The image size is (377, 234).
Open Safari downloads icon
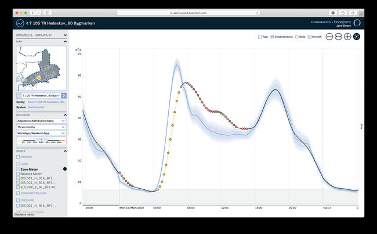coord(333,13)
